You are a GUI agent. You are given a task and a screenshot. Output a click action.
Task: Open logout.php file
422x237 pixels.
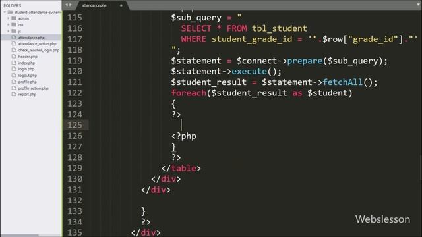click(x=28, y=76)
